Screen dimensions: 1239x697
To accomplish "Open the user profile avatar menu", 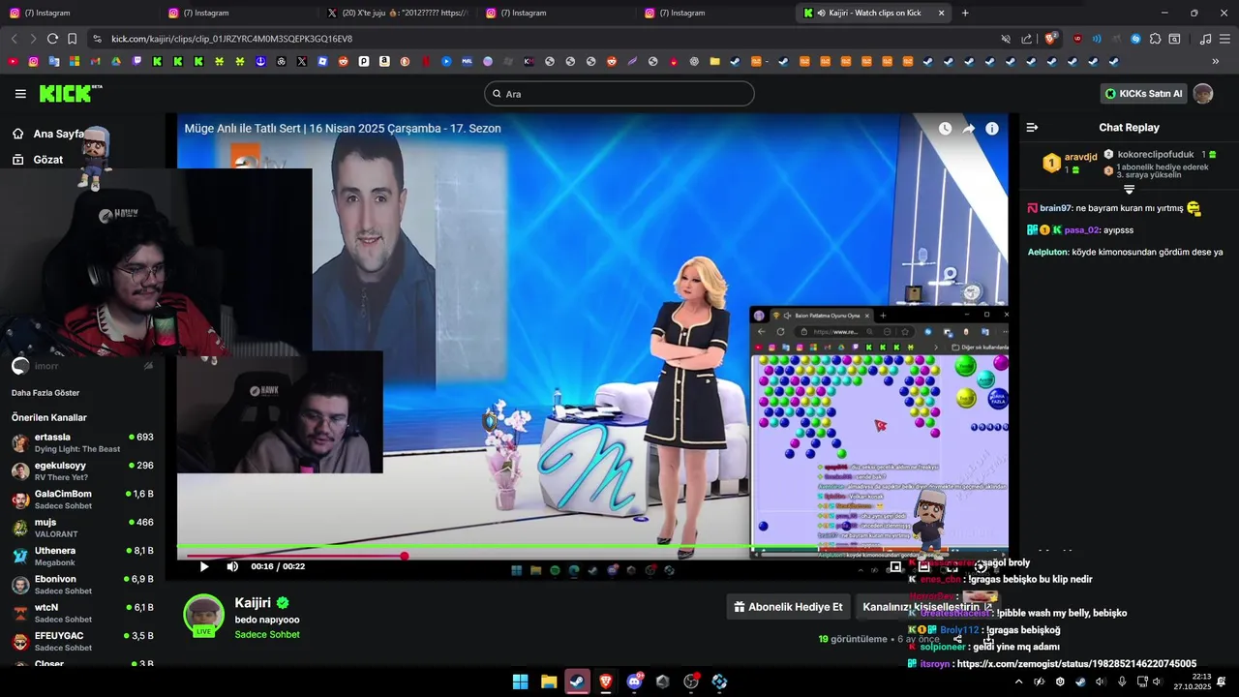I will (x=1203, y=94).
